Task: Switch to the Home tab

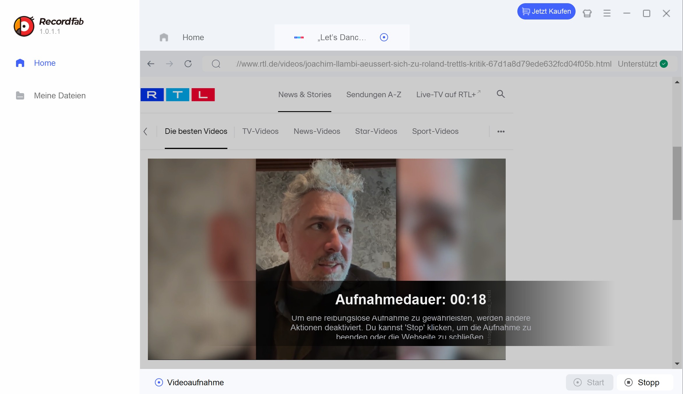Action: point(207,37)
